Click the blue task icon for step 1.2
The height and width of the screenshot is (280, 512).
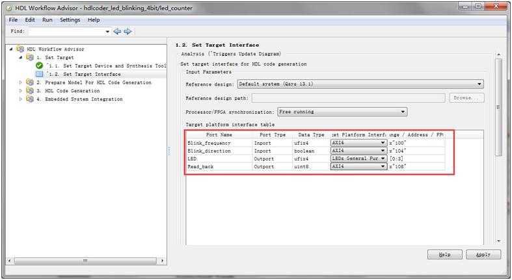pos(39,74)
